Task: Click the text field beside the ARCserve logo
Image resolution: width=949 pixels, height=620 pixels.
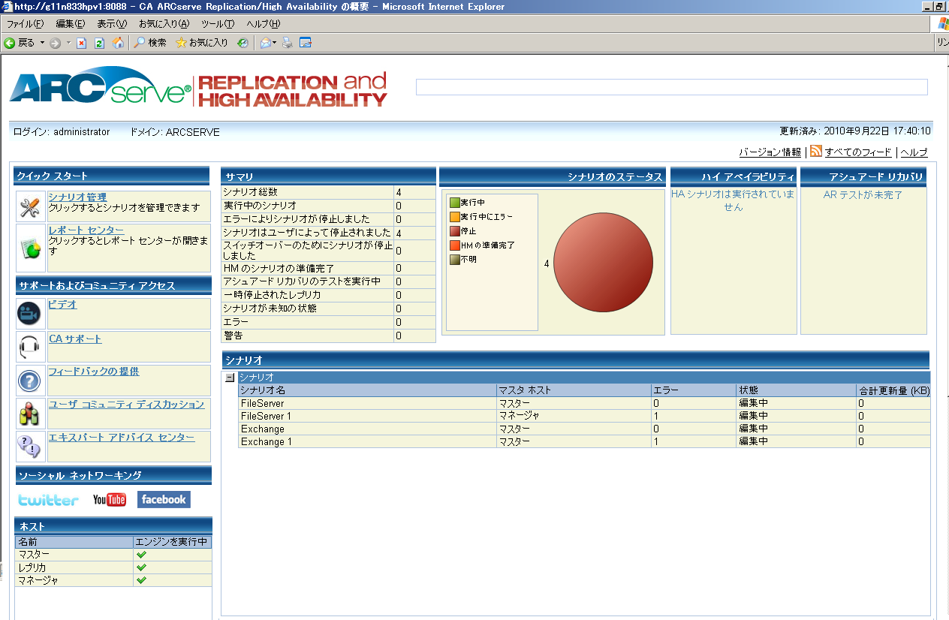Action: pyautogui.click(x=671, y=87)
